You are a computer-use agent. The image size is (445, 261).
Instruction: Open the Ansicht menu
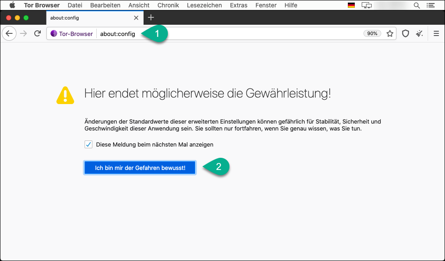tap(139, 5)
